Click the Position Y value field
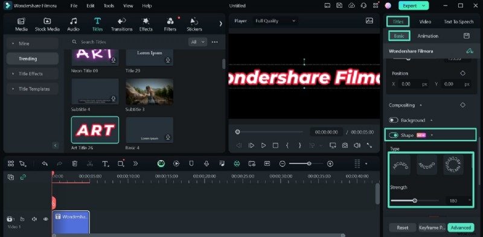This screenshot has width=483, height=237. (x=456, y=84)
